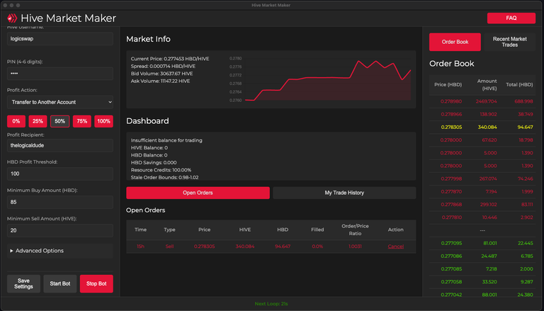Click highlighted yellow order price 0.278305
The width and height of the screenshot is (544, 311).
[x=451, y=127]
